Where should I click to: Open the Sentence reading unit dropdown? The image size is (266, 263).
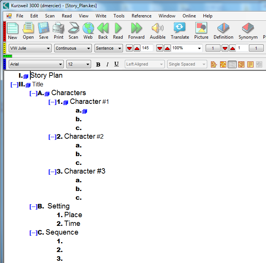(x=109, y=48)
